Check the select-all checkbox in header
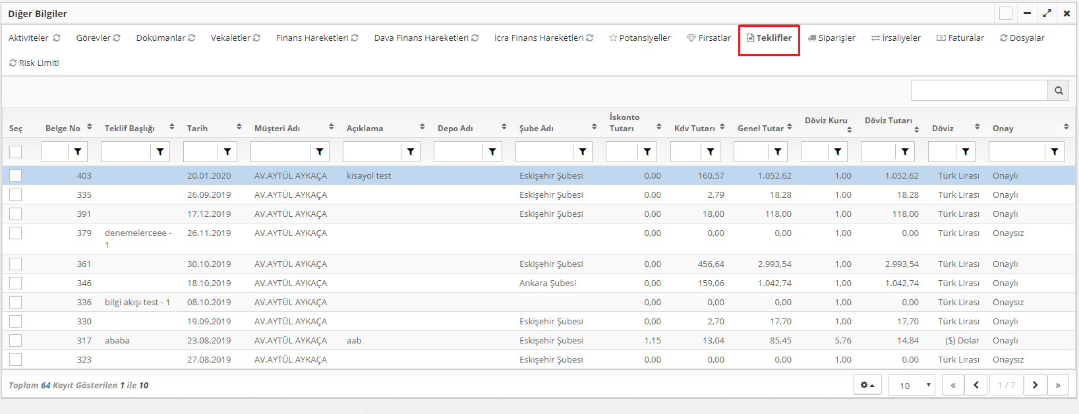The width and height of the screenshot is (1079, 414). [16, 152]
